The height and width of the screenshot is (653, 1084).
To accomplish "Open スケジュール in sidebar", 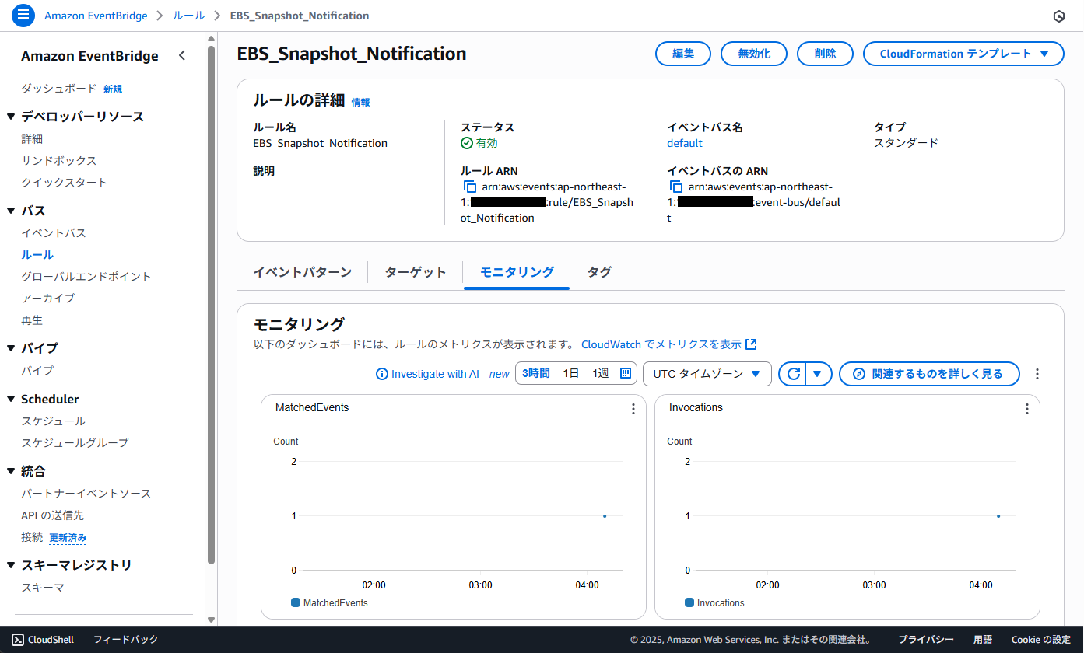I will (x=54, y=421).
